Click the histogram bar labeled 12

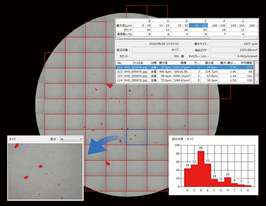221,184
